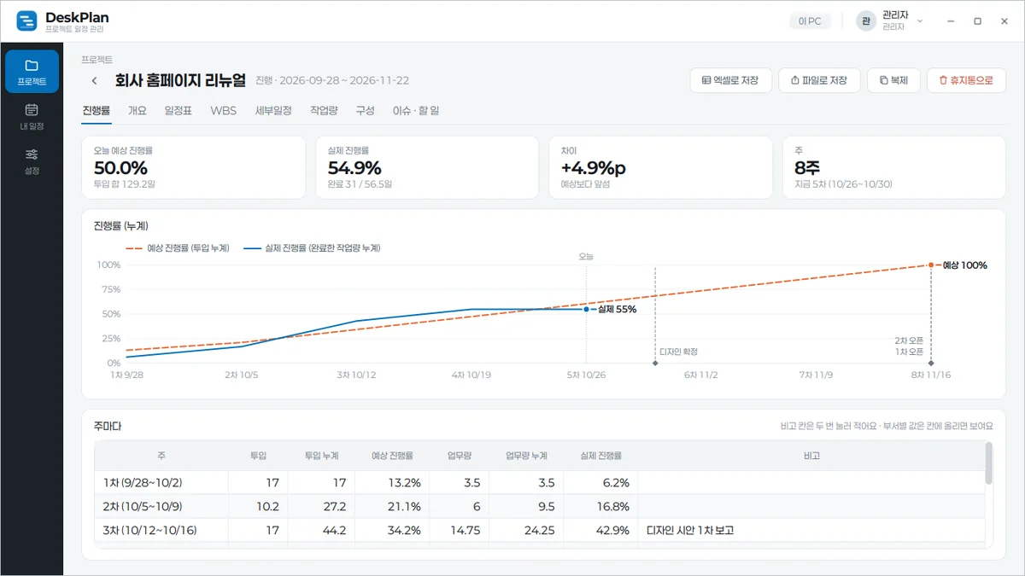Switch to the 개요 tab
This screenshot has width=1025, height=576.
click(138, 111)
